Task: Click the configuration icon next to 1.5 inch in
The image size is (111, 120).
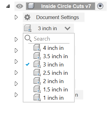Action: (37, 89)
